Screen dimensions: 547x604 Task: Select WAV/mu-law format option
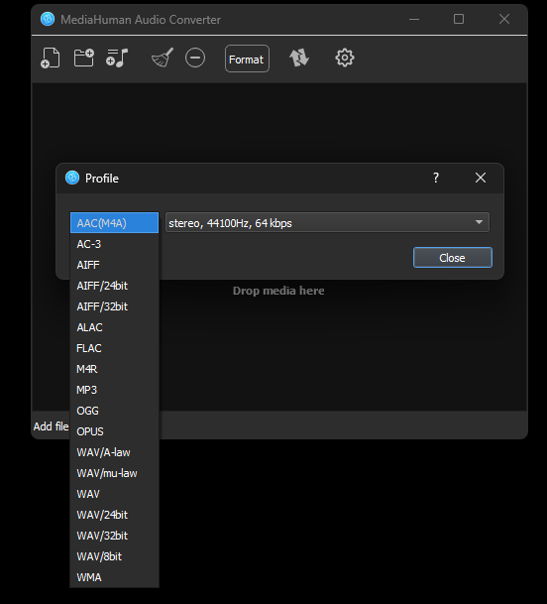click(x=114, y=473)
